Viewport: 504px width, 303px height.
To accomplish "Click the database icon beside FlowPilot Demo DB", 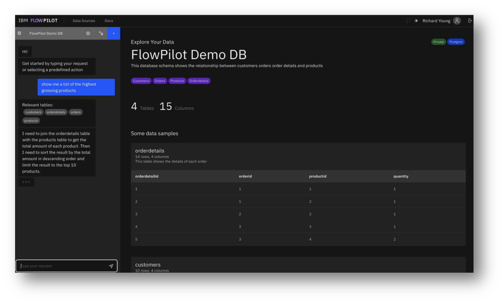I will (19, 33).
